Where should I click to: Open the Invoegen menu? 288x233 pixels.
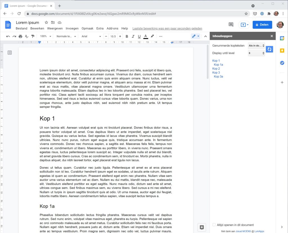72,28
